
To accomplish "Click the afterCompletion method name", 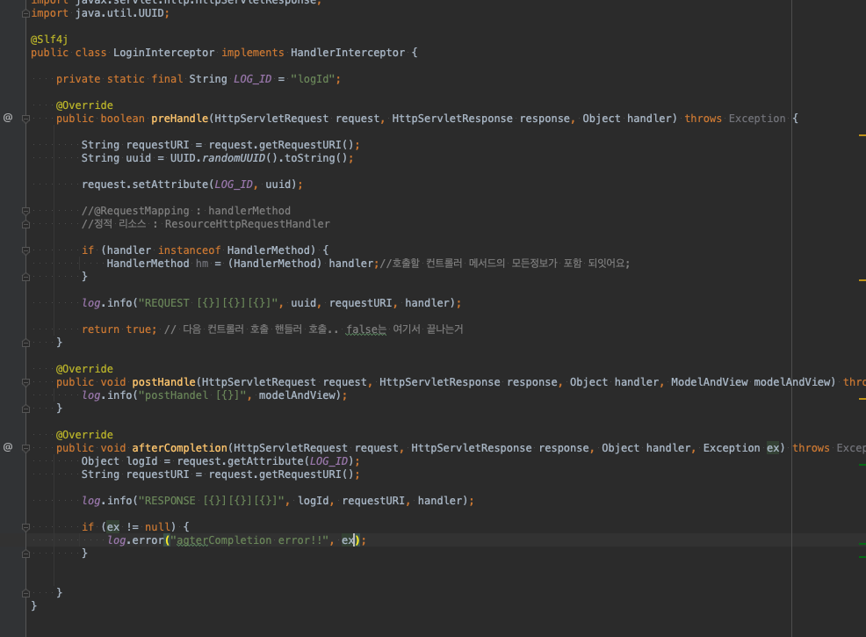I will coord(179,448).
